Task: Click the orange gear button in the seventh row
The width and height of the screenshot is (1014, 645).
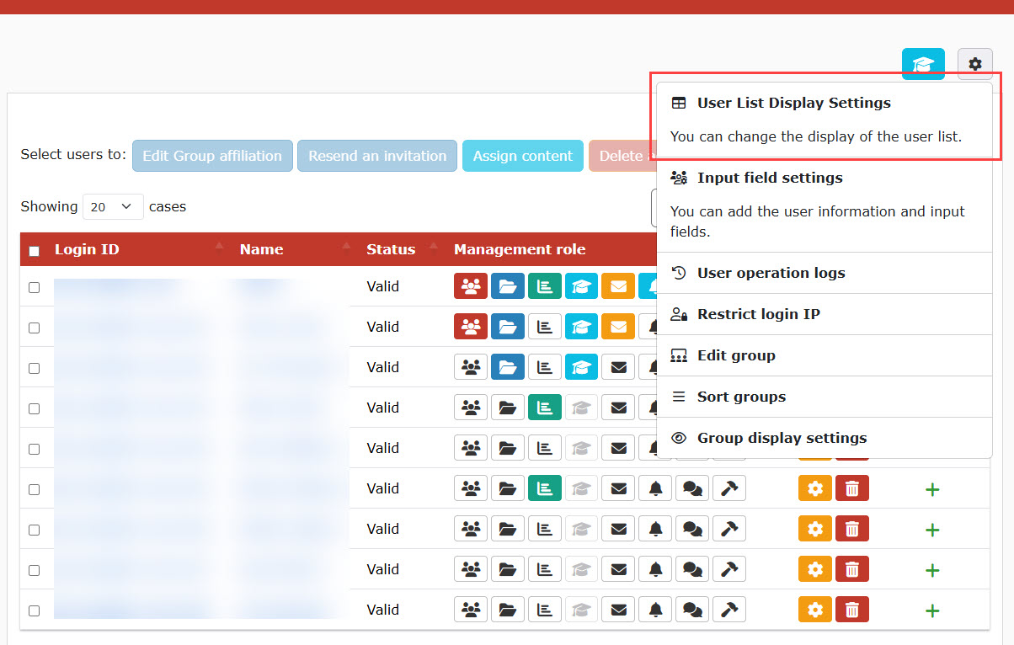Action: [x=814, y=529]
